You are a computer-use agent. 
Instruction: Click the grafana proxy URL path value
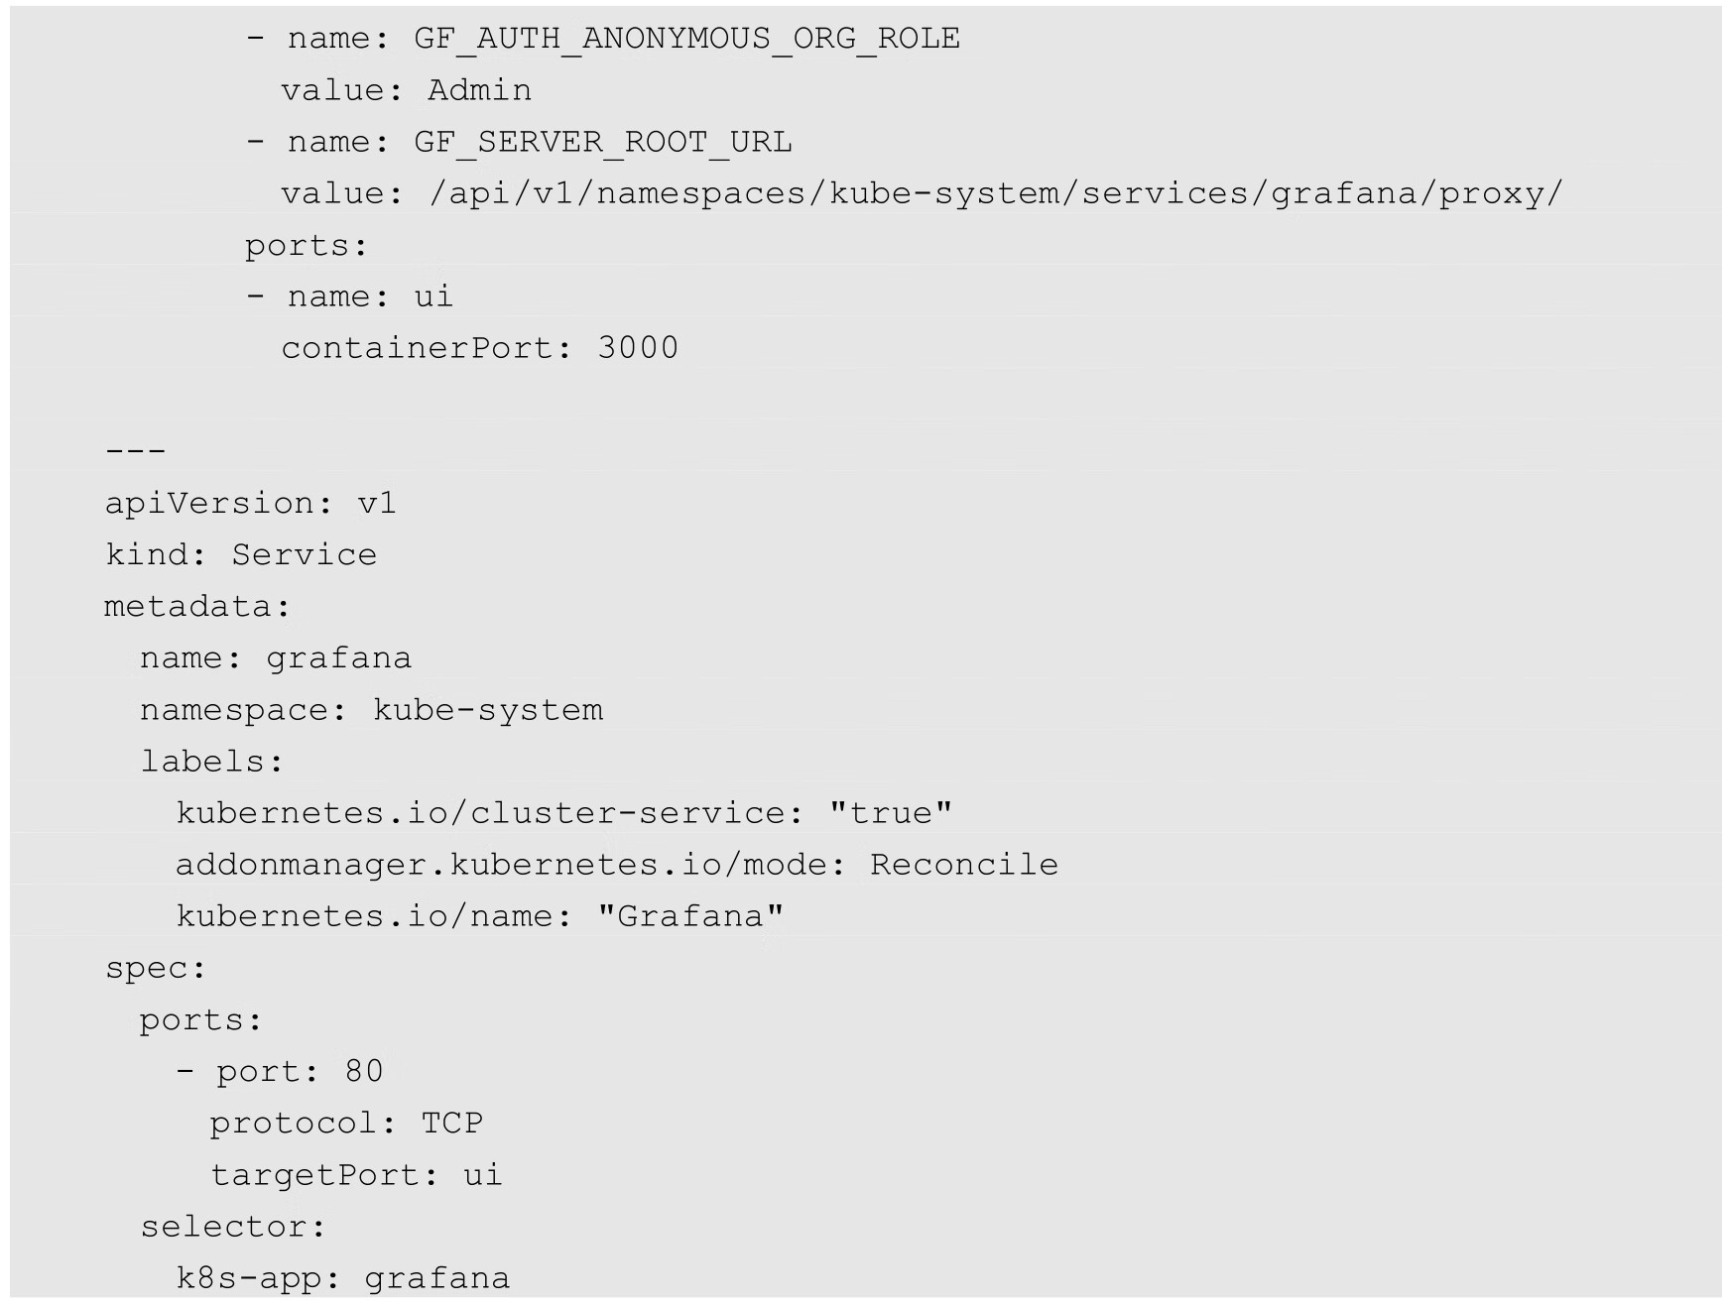point(995,193)
